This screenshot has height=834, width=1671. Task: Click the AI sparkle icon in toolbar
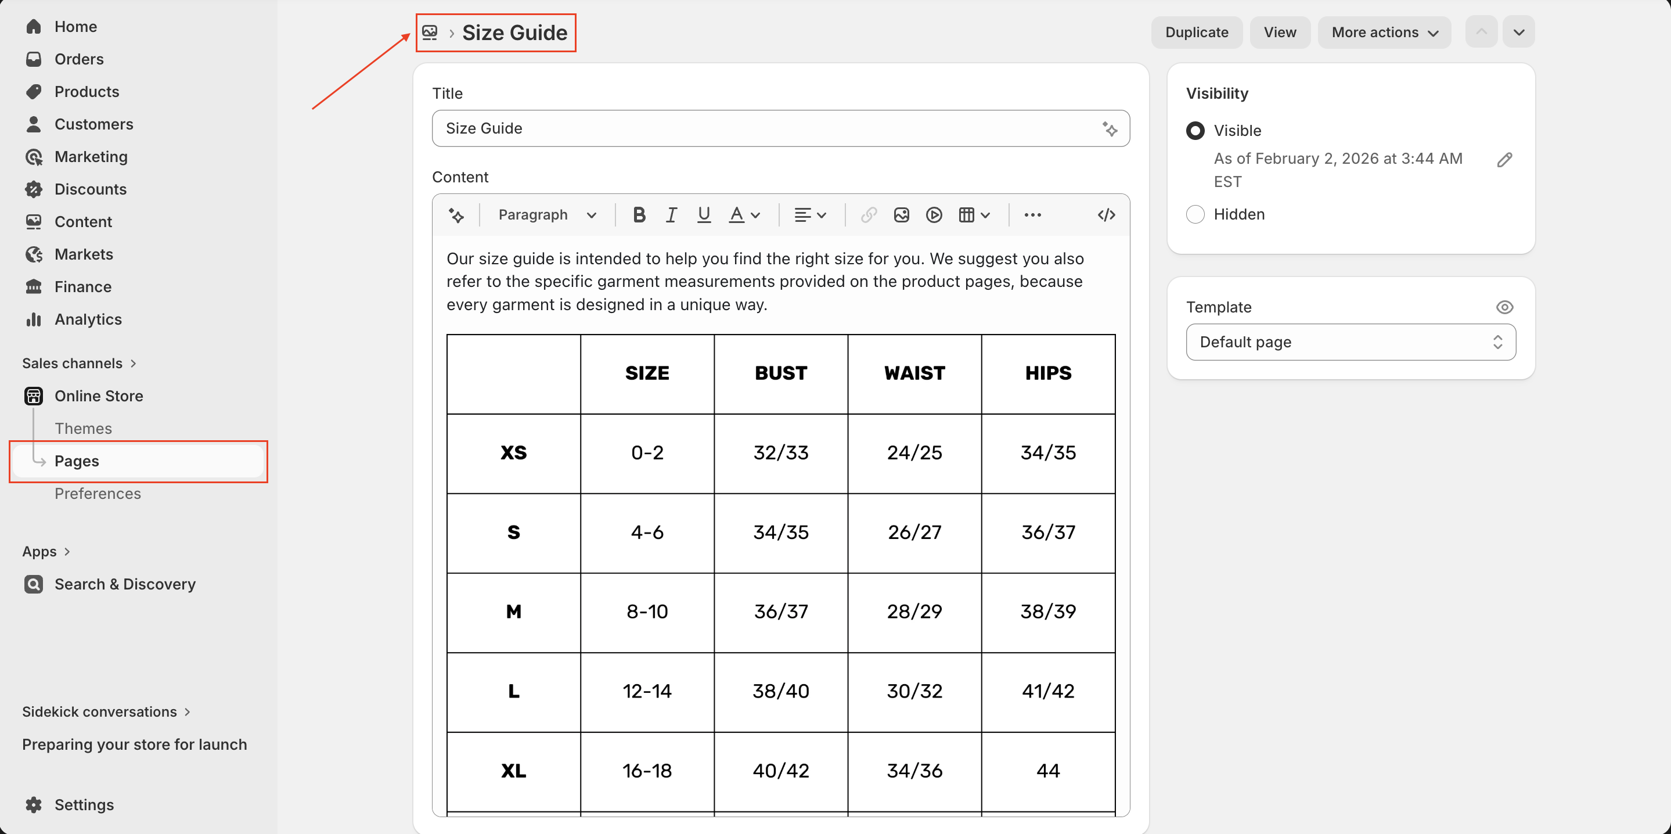[x=456, y=215]
